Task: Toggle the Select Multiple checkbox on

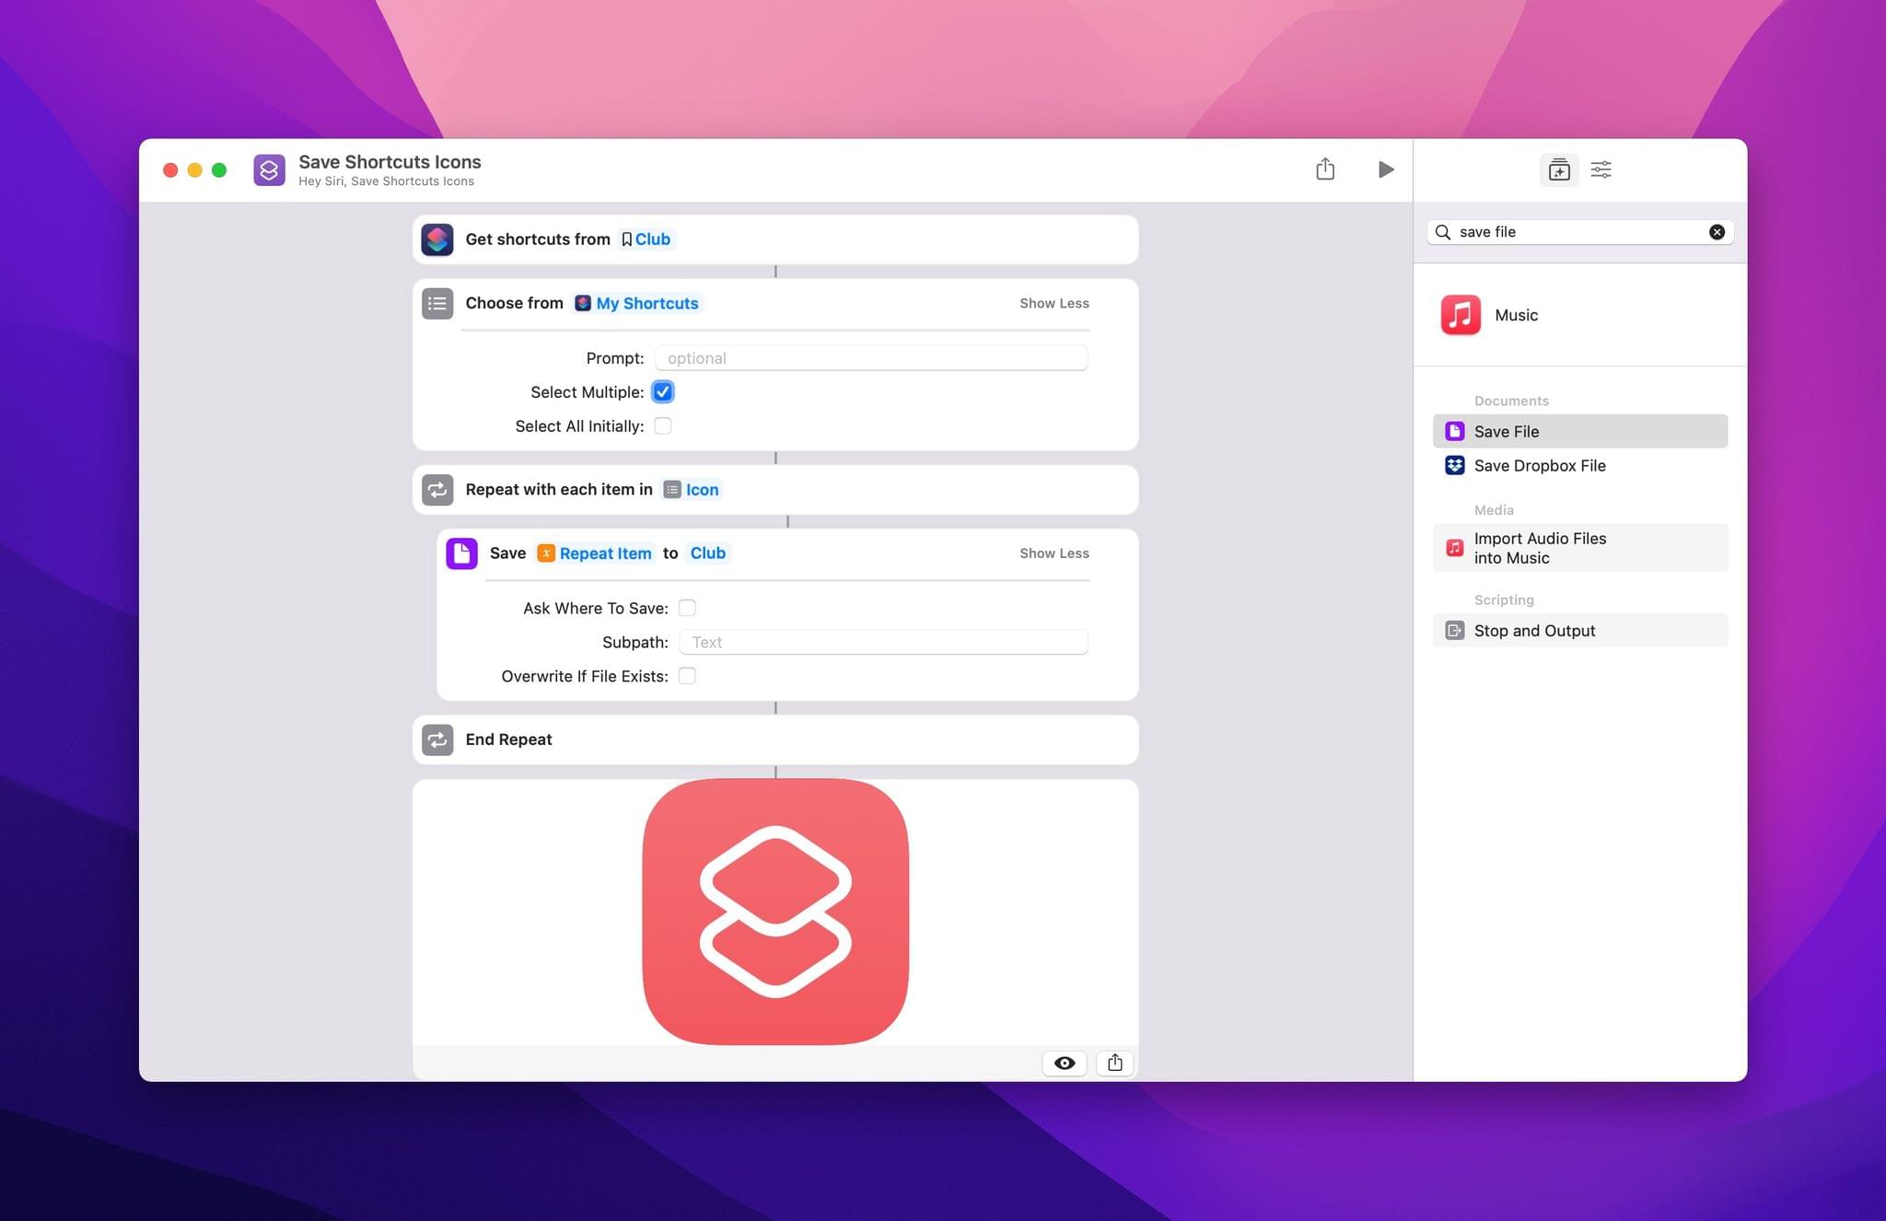Action: tap(664, 392)
